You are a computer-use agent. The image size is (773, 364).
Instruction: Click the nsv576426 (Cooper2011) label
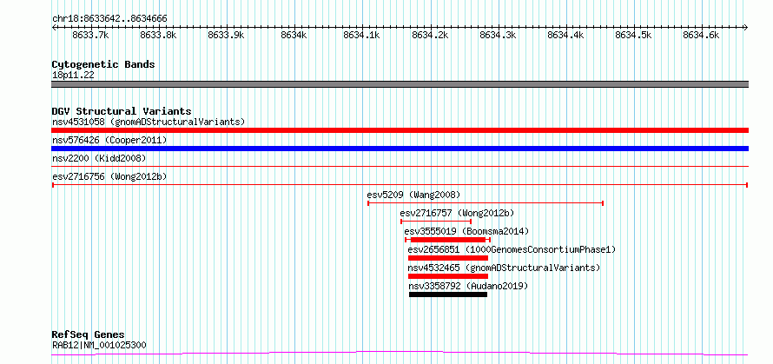click(109, 140)
